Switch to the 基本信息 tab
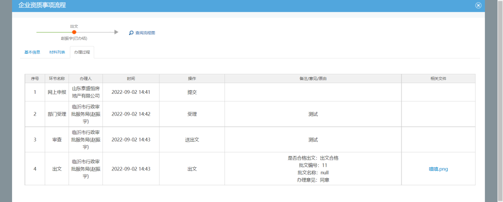Screen dimensions: 503x202 pyautogui.click(x=32, y=52)
